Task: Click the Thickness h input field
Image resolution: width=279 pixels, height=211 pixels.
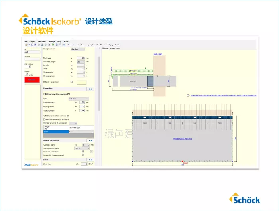Action: pos(81,58)
